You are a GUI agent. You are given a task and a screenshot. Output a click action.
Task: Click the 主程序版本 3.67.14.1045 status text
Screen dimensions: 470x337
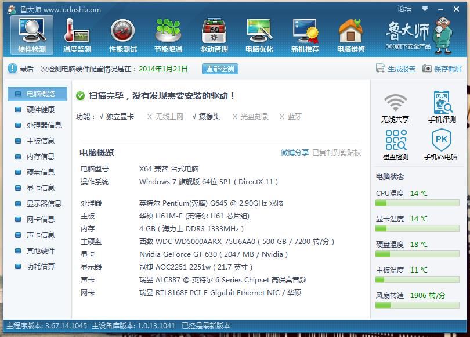point(47,325)
